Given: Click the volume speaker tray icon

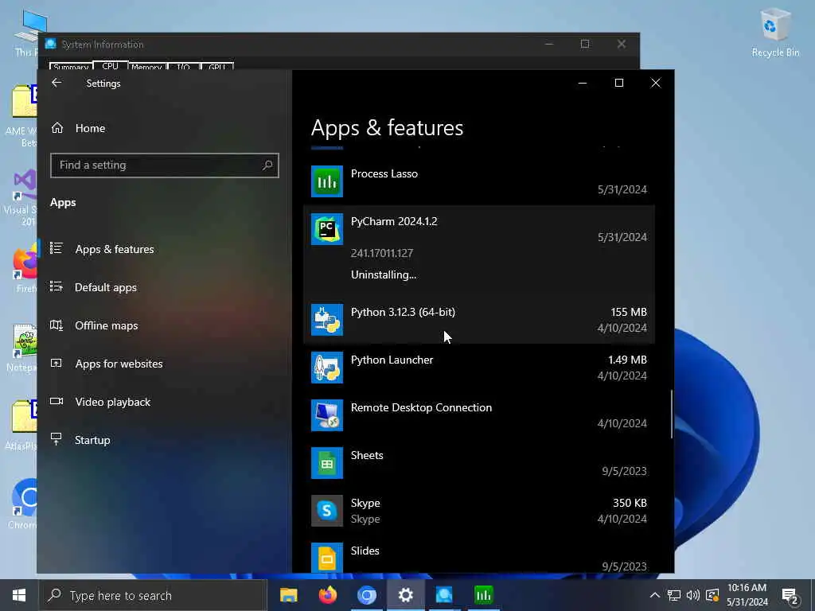Looking at the screenshot, I should click(693, 595).
